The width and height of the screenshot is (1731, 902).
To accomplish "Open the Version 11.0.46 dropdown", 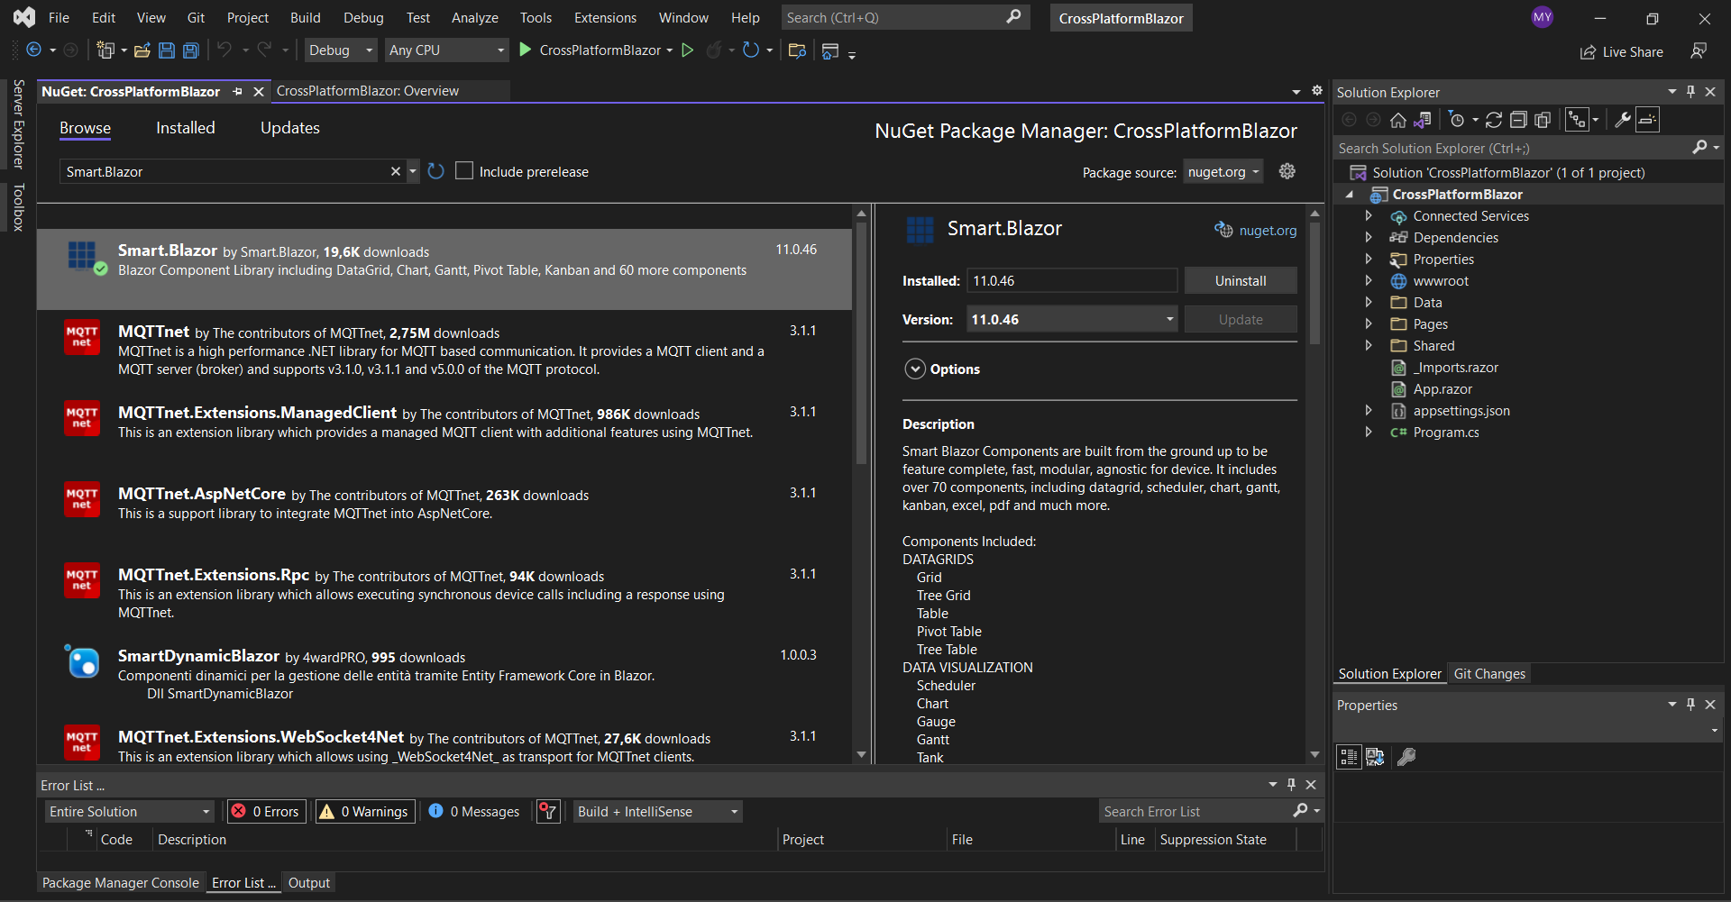I will (x=1072, y=319).
